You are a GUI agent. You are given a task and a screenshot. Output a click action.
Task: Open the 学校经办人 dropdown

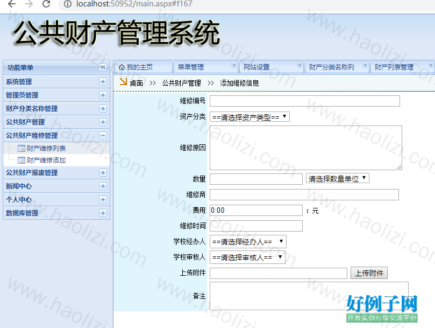pos(248,241)
